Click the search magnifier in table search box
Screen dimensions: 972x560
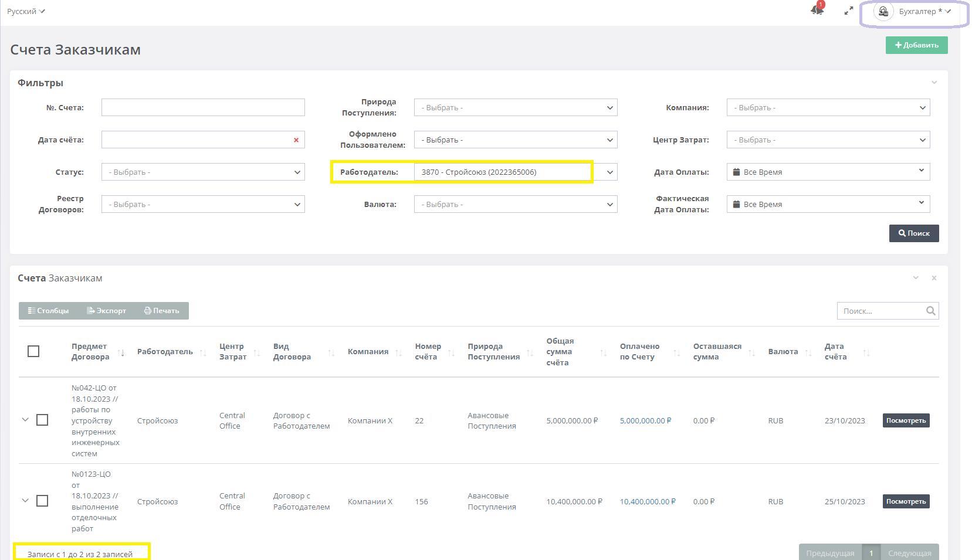930,311
